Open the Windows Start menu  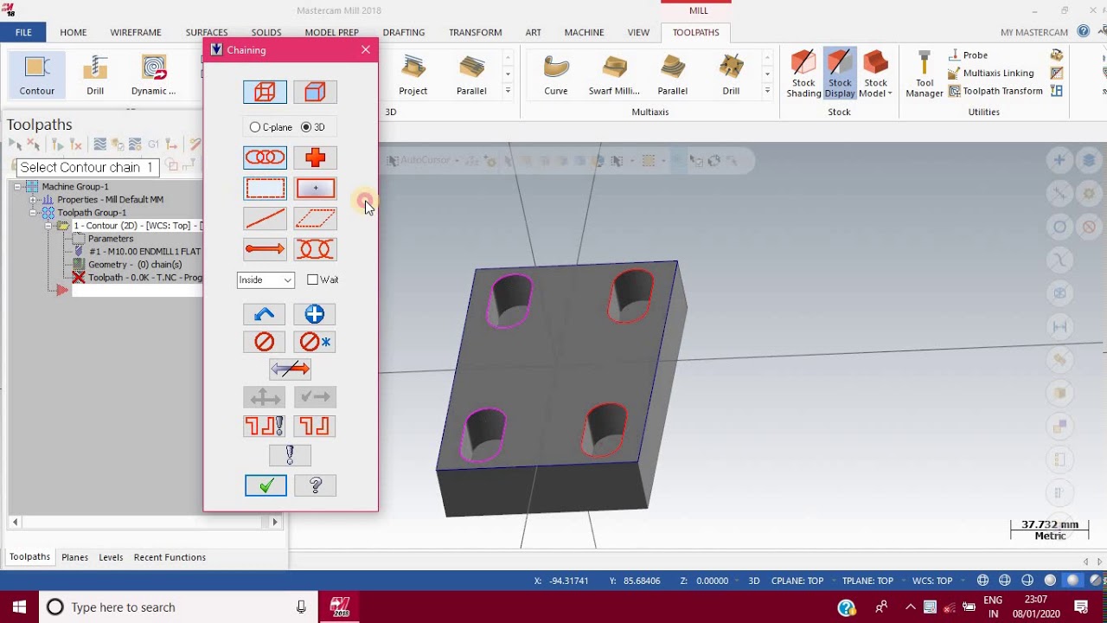click(x=19, y=607)
